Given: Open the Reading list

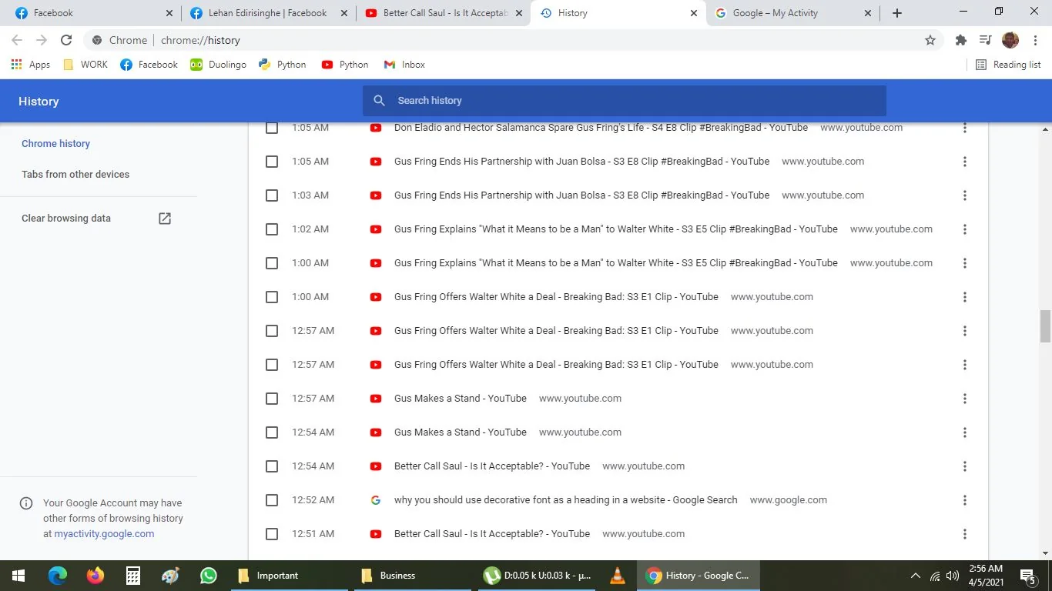Looking at the screenshot, I should pyautogui.click(x=1008, y=65).
